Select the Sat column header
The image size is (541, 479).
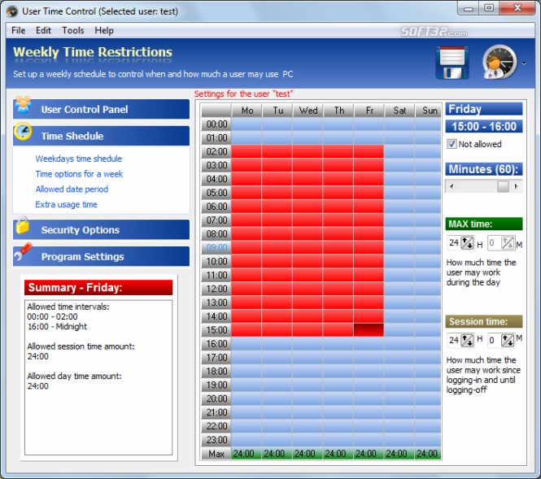399,111
